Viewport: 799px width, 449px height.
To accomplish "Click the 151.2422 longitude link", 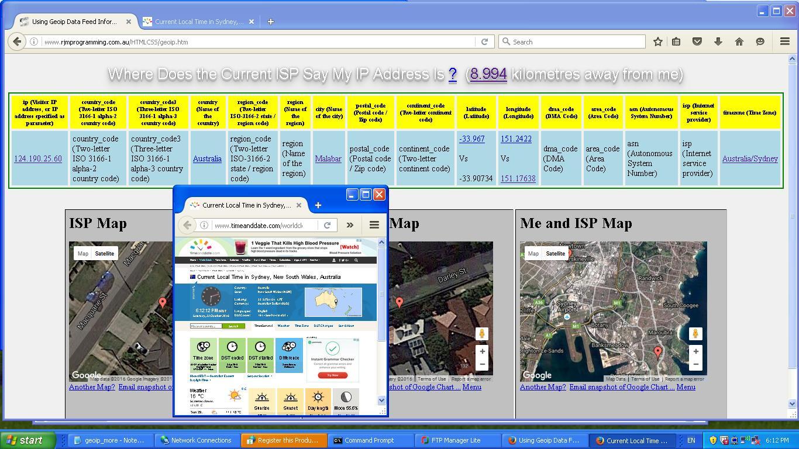I will click(x=516, y=139).
